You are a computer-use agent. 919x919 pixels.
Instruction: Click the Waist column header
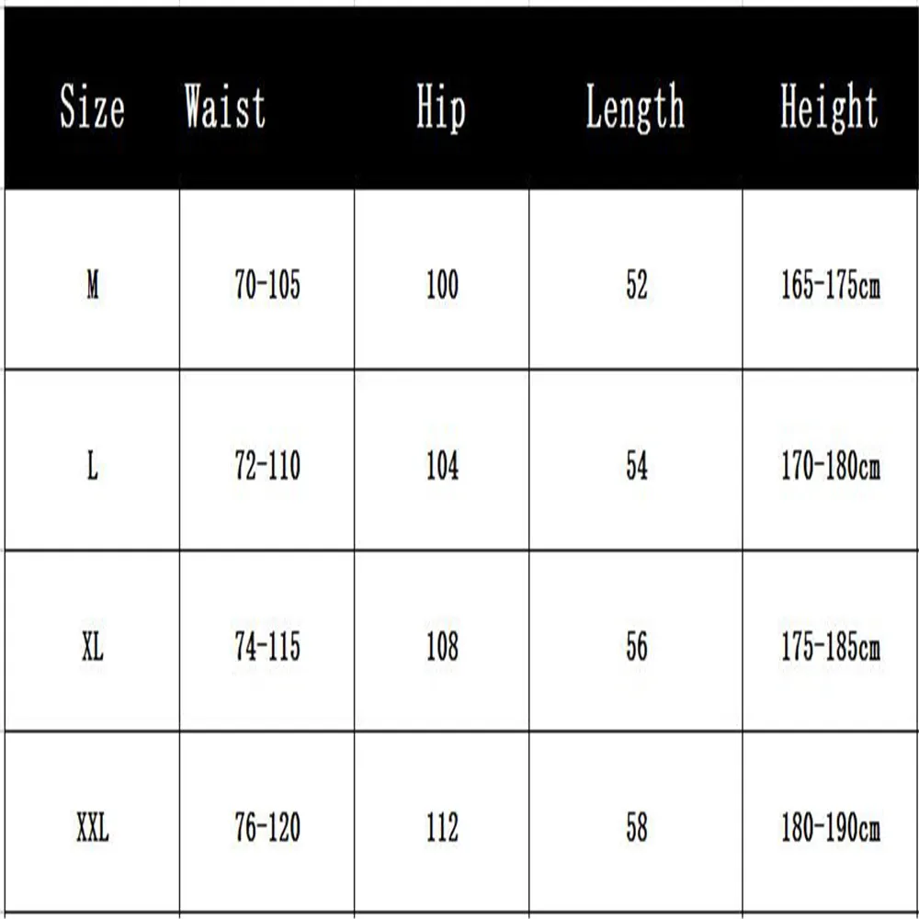click(225, 106)
